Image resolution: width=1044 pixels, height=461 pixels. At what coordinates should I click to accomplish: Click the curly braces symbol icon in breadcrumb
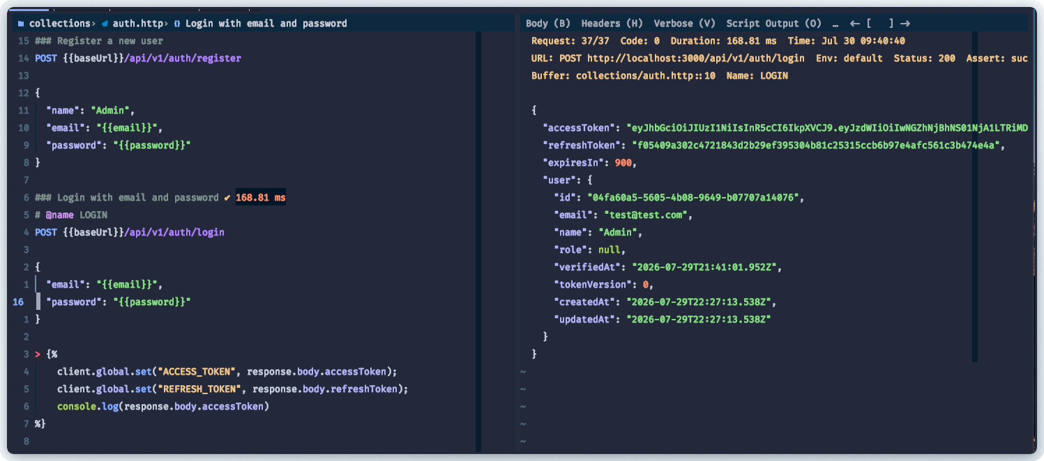177,24
